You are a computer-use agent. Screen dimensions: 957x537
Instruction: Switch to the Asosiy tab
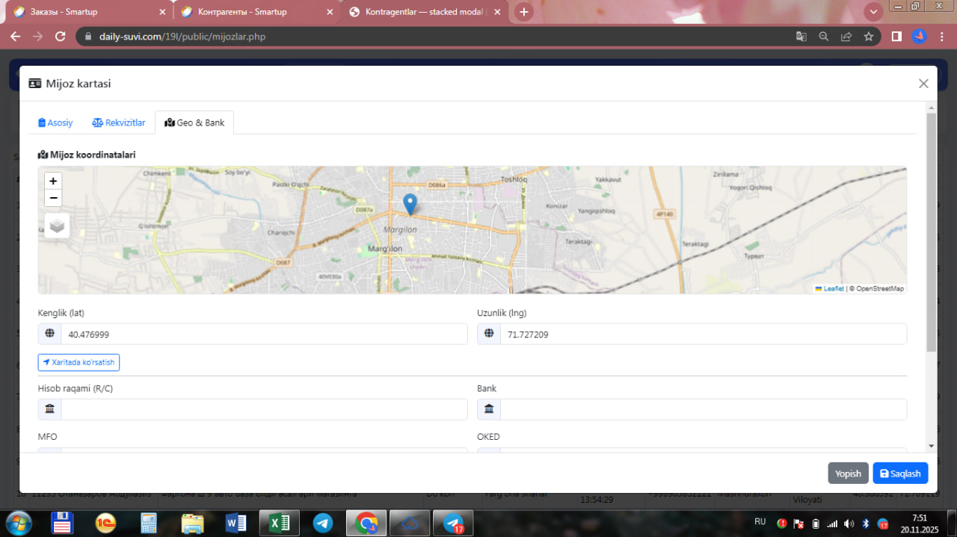click(x=56, y=122)
